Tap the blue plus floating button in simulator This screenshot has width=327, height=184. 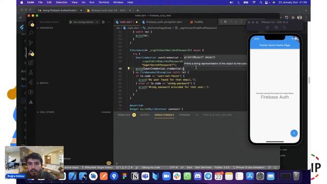click(294, 133)
